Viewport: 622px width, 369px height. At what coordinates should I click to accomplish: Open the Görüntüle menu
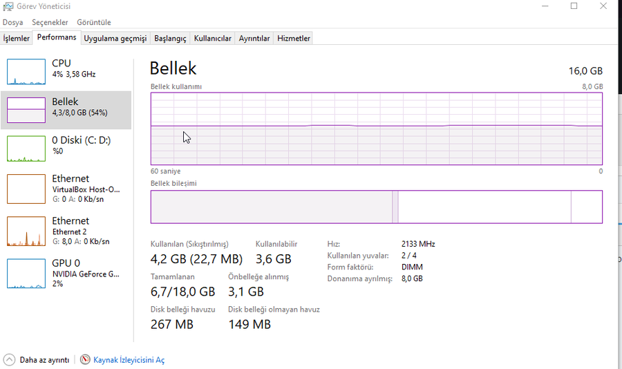[x=93, y=22]
